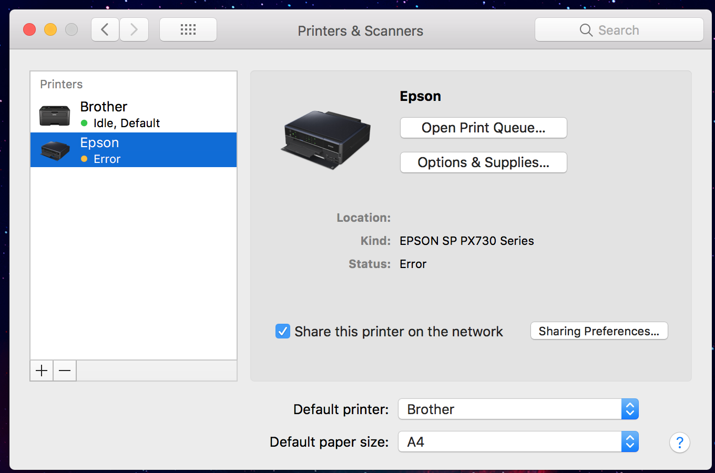Click the Search field
This screenshot has width=715, height=473.
pos(619,30)
